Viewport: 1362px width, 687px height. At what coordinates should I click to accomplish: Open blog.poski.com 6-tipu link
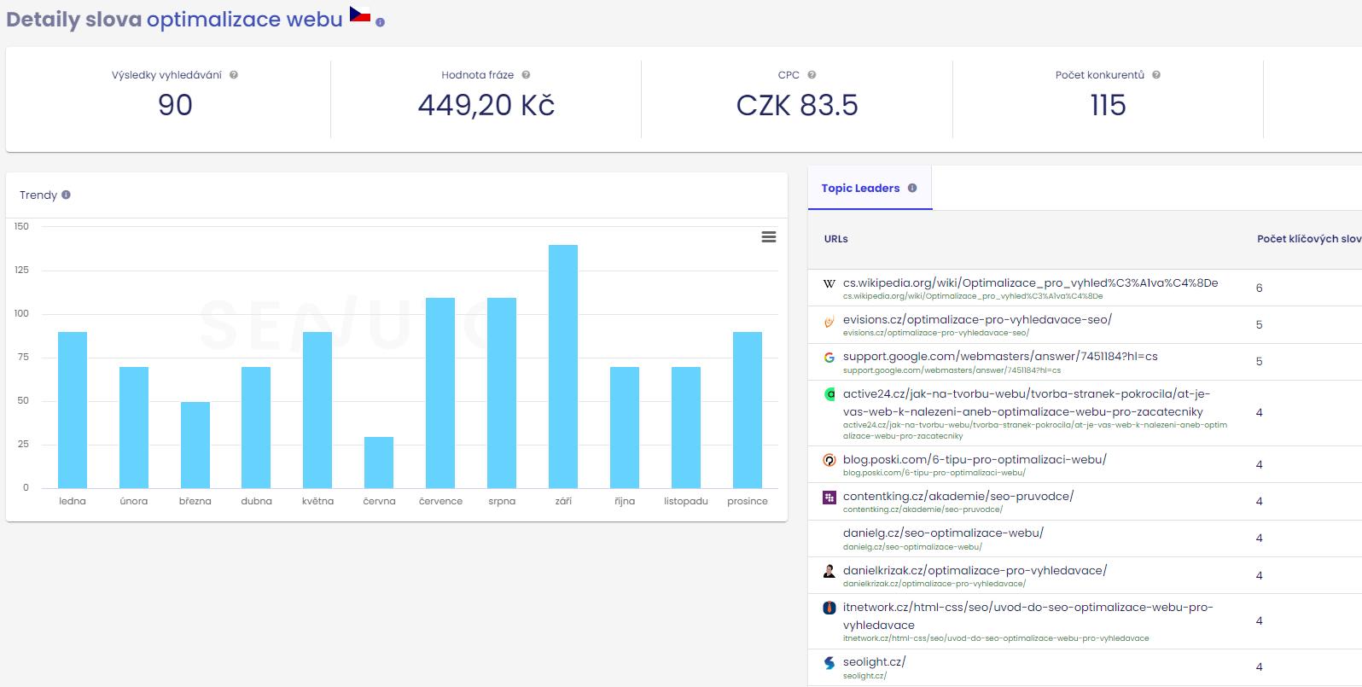tap(975, 459)
